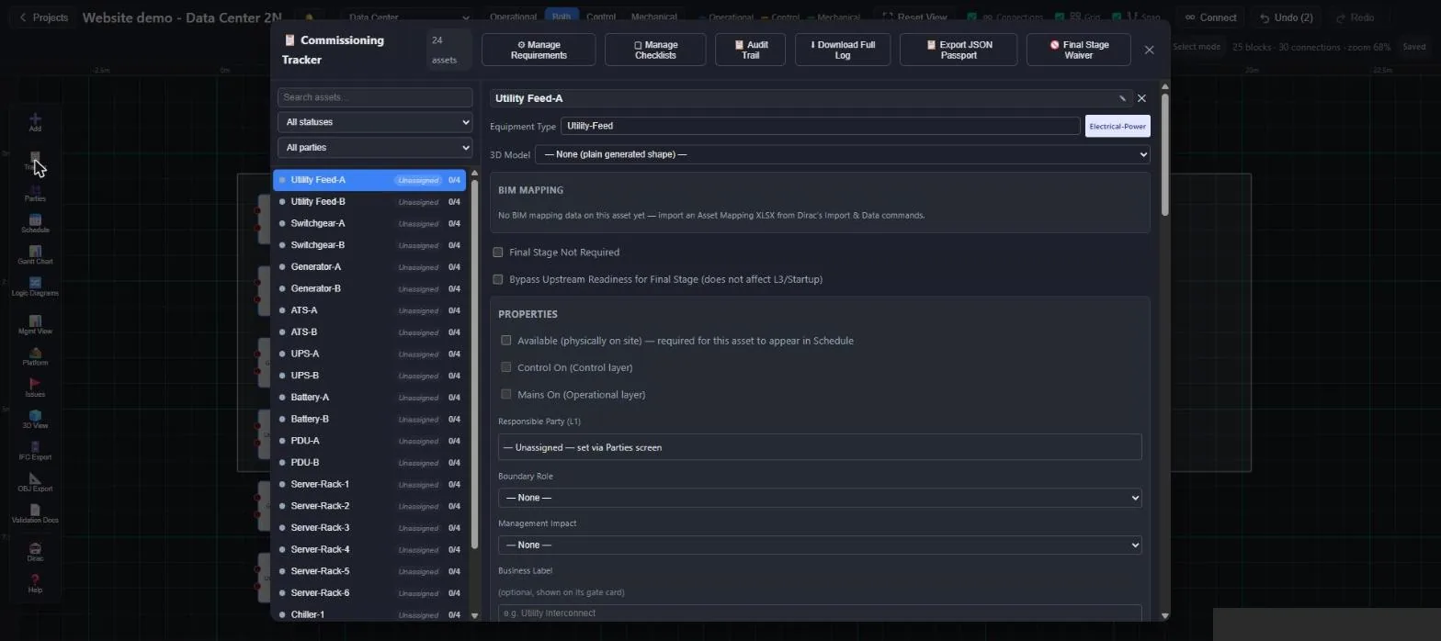This screenshot has height=641, width=1441.
Task: Toggle the Snap checkbox in top bar
Action: (x=1117, y=17)
